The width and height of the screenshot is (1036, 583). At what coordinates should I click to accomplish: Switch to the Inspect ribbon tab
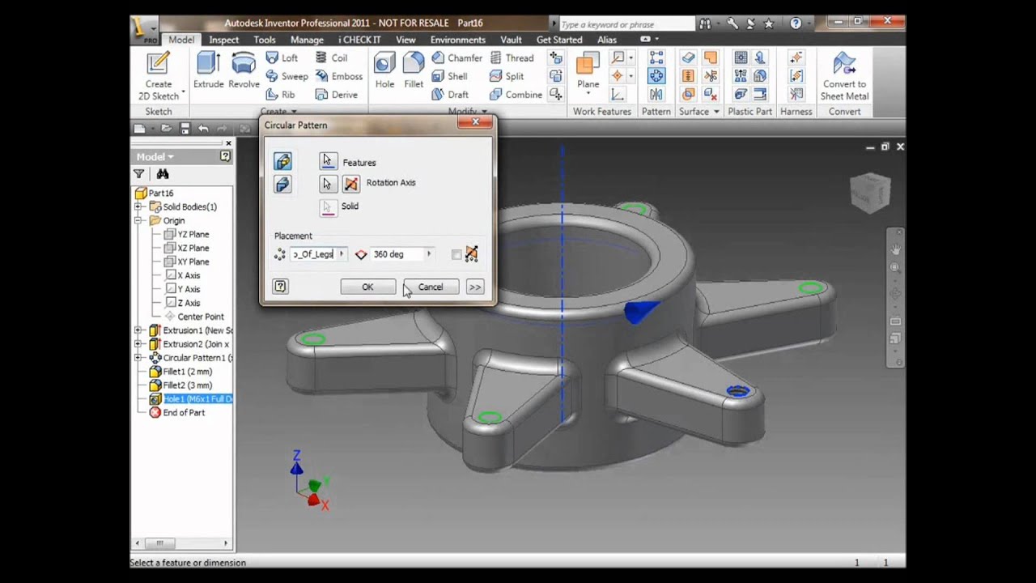pos(223,39)
